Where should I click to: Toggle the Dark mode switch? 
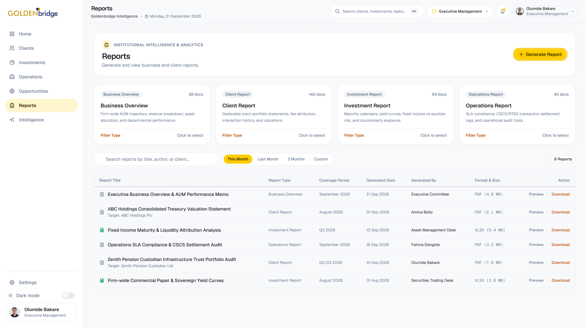coord(68,295)
